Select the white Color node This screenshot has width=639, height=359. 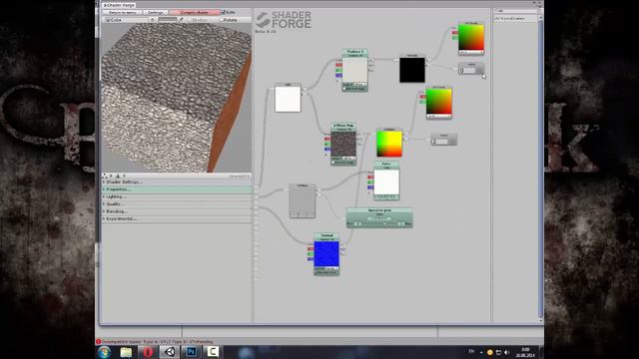pos(386,180)
